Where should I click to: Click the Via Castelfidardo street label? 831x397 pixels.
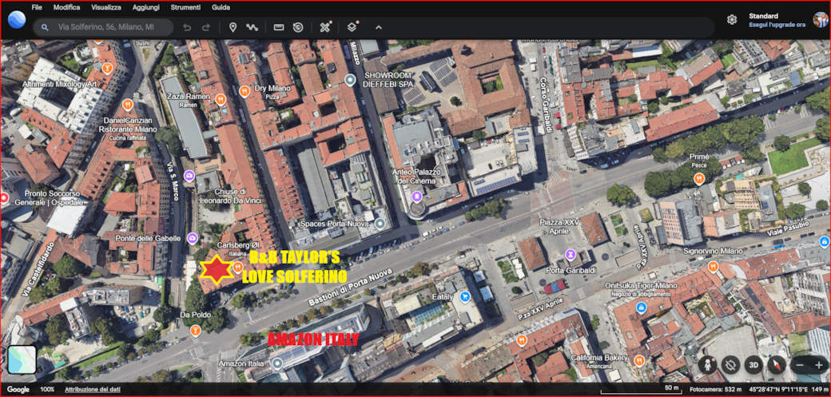pyautogui.click(x=38, y=268)
